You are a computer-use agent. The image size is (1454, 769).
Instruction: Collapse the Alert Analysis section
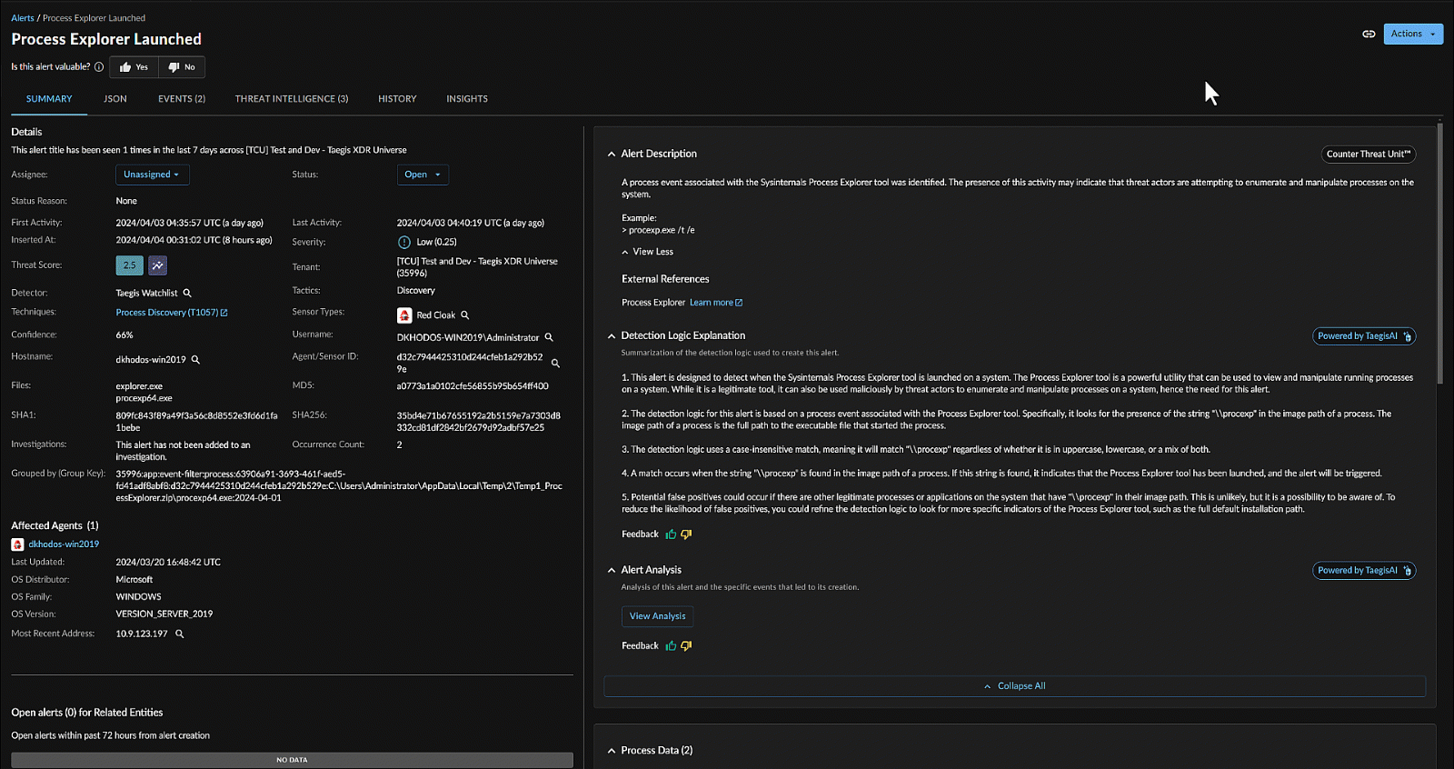tap(612, 571)
